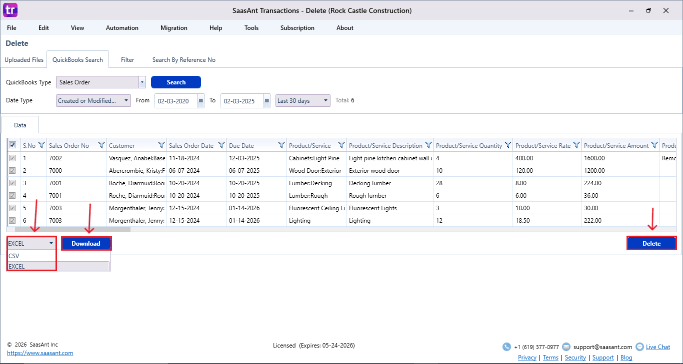Open filter for Sales Order No column
This screenshot has height=364, width=683.
point(101,145)
